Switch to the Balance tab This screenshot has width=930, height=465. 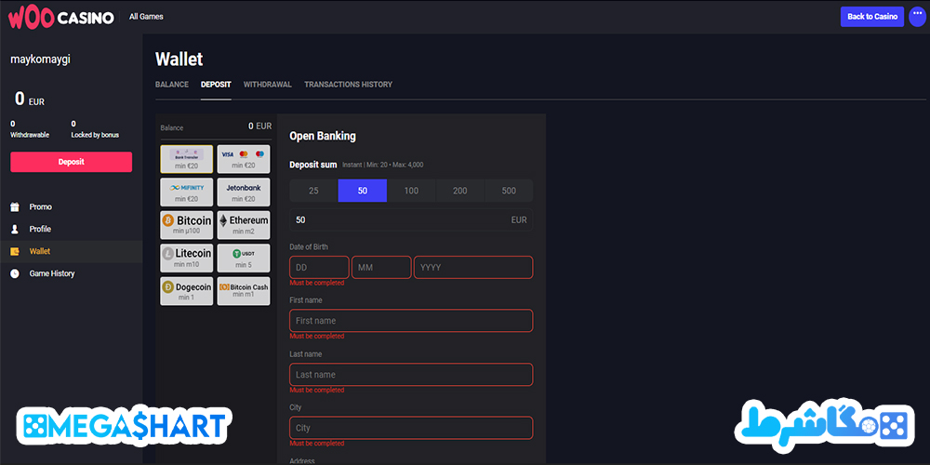pos(172,85)
